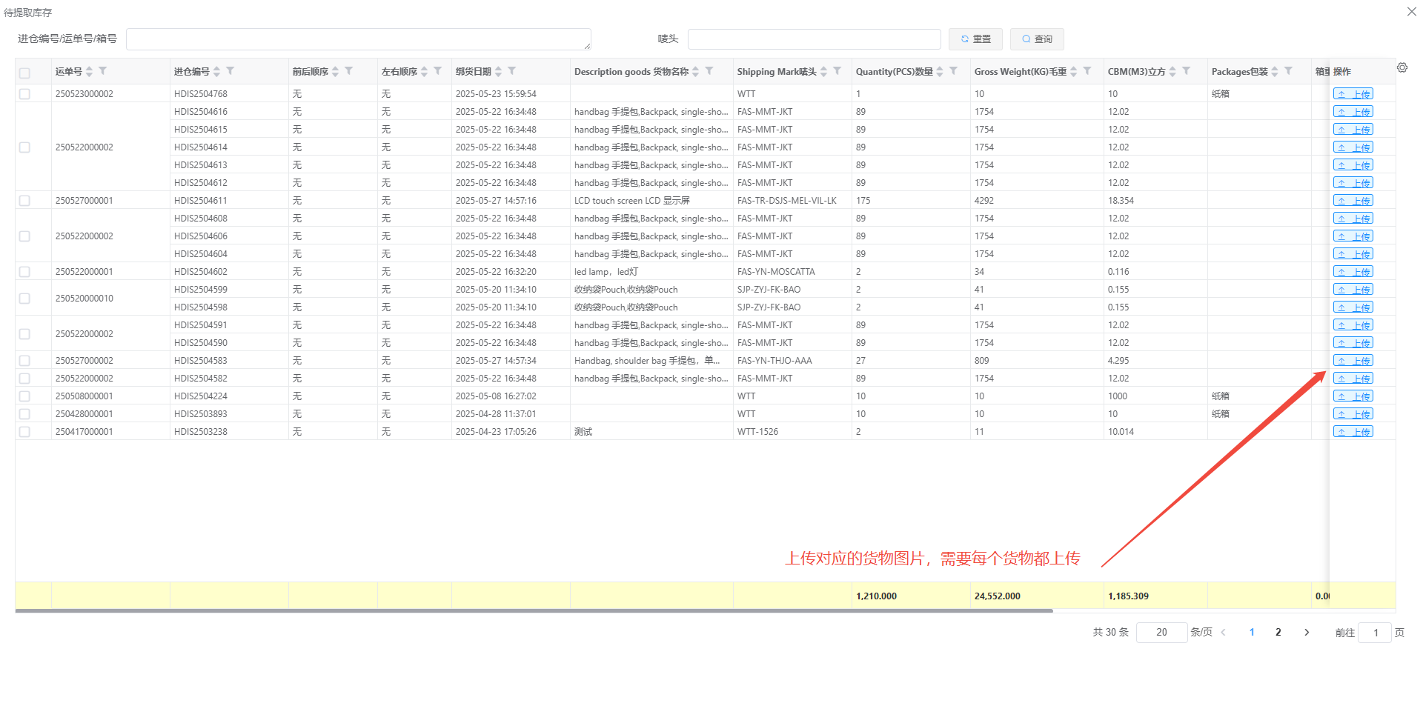Select checkbox for row 250527000001

pos(24,201)
